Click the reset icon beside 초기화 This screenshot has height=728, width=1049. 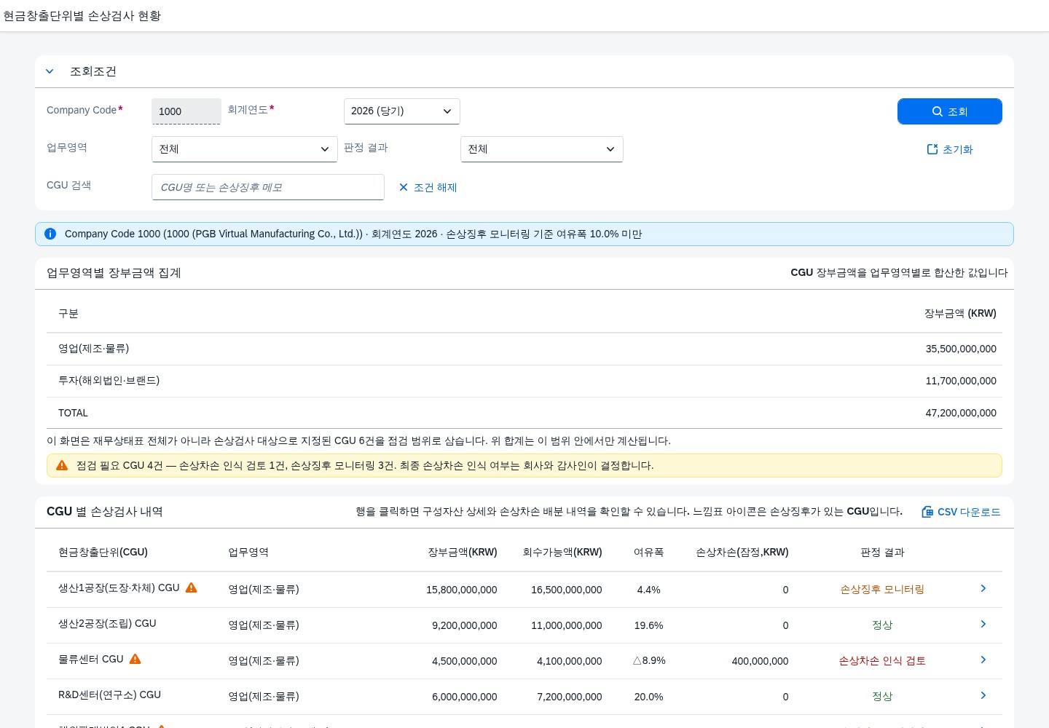tap(932, 149)
